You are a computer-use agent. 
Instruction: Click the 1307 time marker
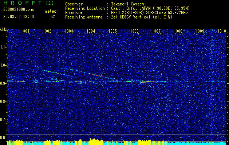tap(156, 31)
